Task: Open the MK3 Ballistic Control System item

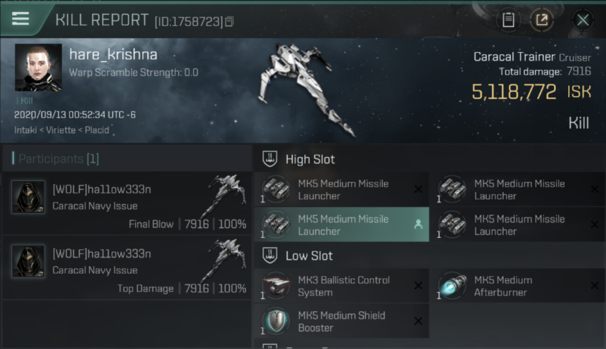Action: [343, 286]
